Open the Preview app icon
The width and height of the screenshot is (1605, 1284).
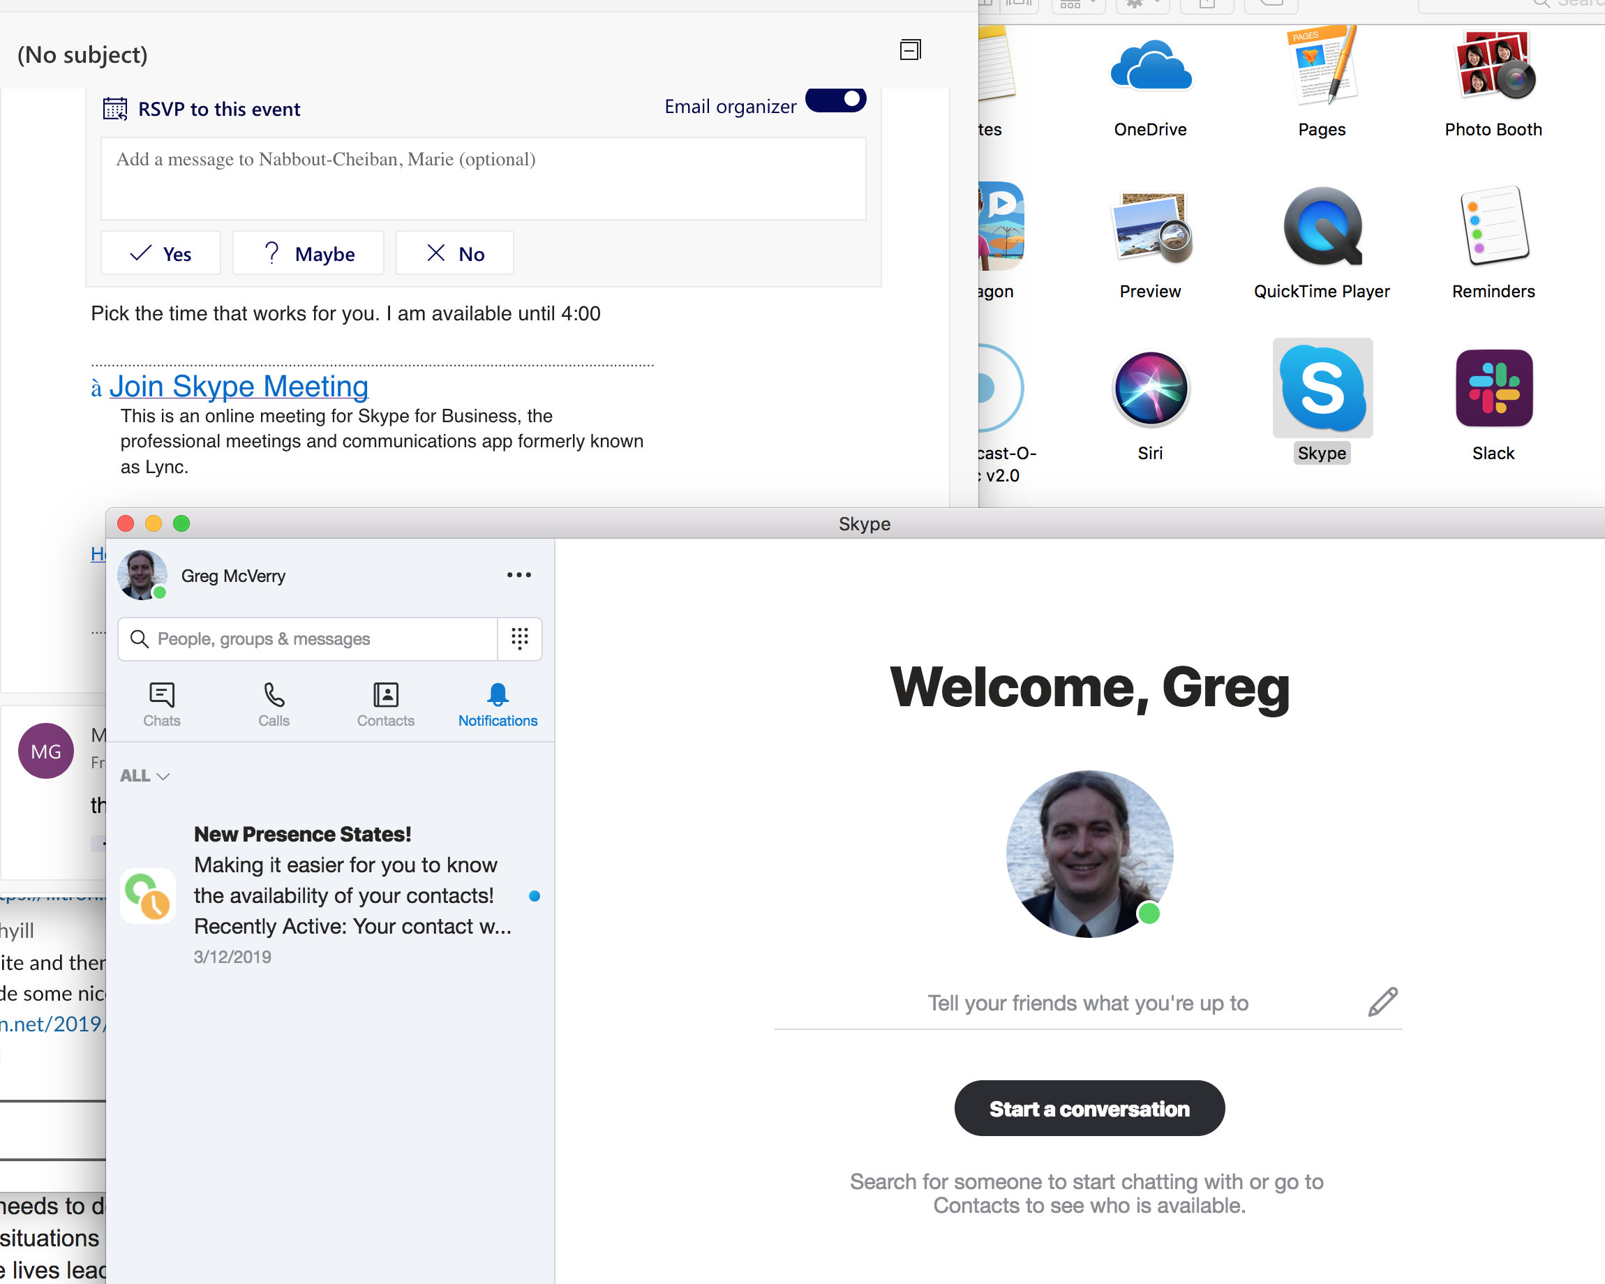1151,227
